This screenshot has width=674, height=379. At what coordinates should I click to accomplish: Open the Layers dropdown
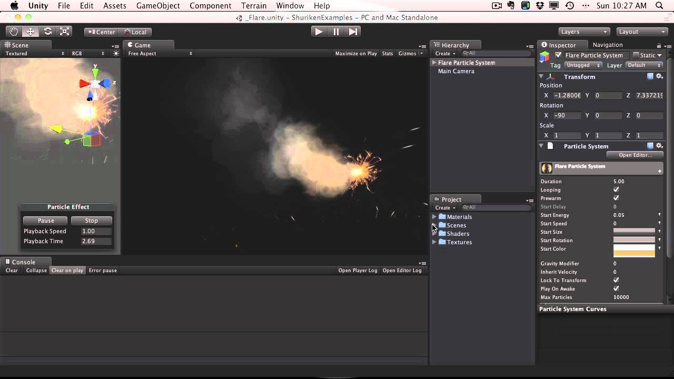point(583,32)
